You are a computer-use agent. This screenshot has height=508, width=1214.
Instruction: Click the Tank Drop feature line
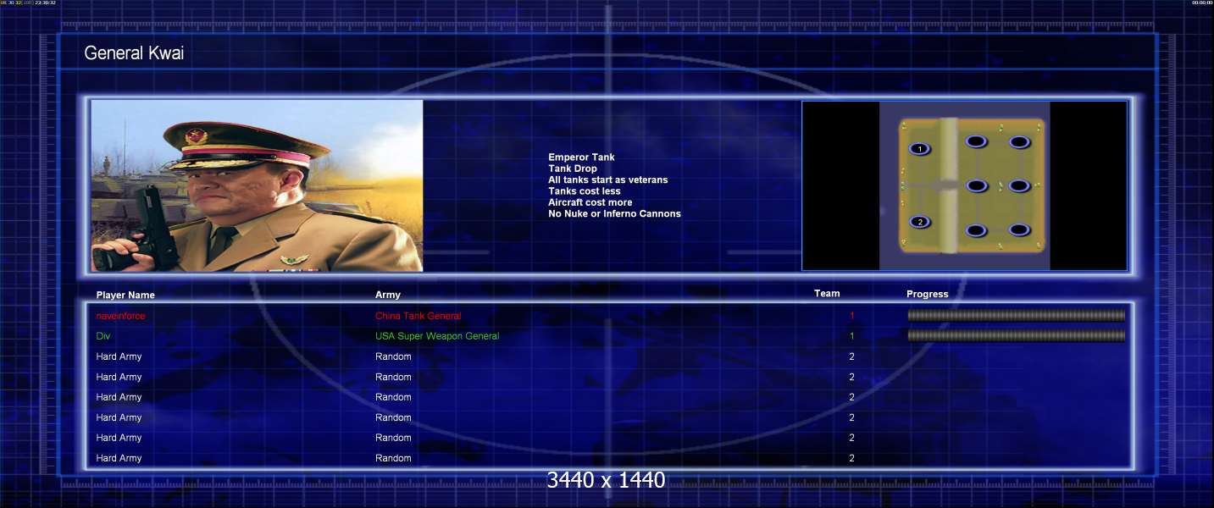(573, 168)
